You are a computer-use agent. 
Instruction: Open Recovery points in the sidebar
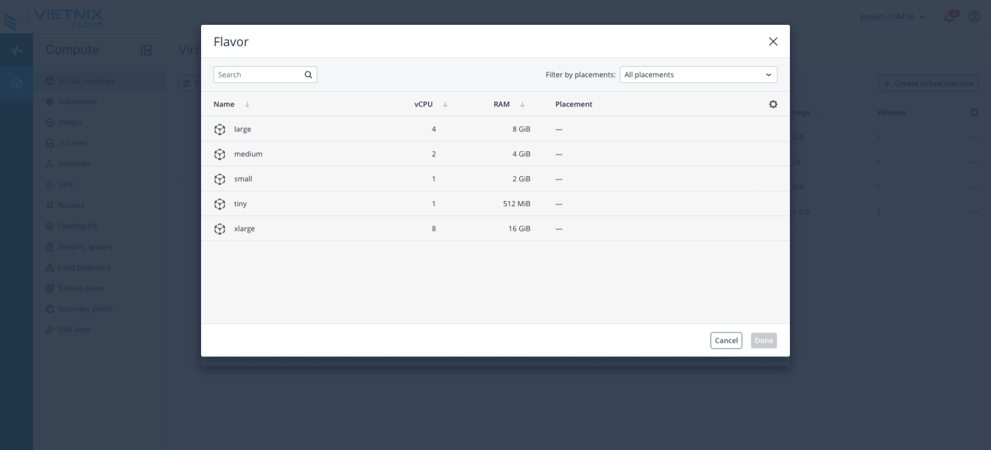99,309
